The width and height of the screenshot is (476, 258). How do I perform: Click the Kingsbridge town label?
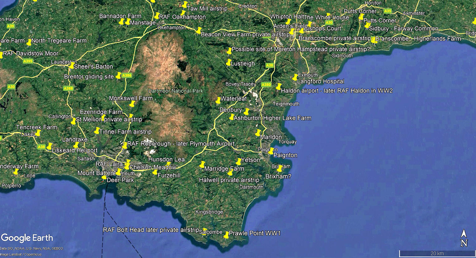click(x=209, y=212)
